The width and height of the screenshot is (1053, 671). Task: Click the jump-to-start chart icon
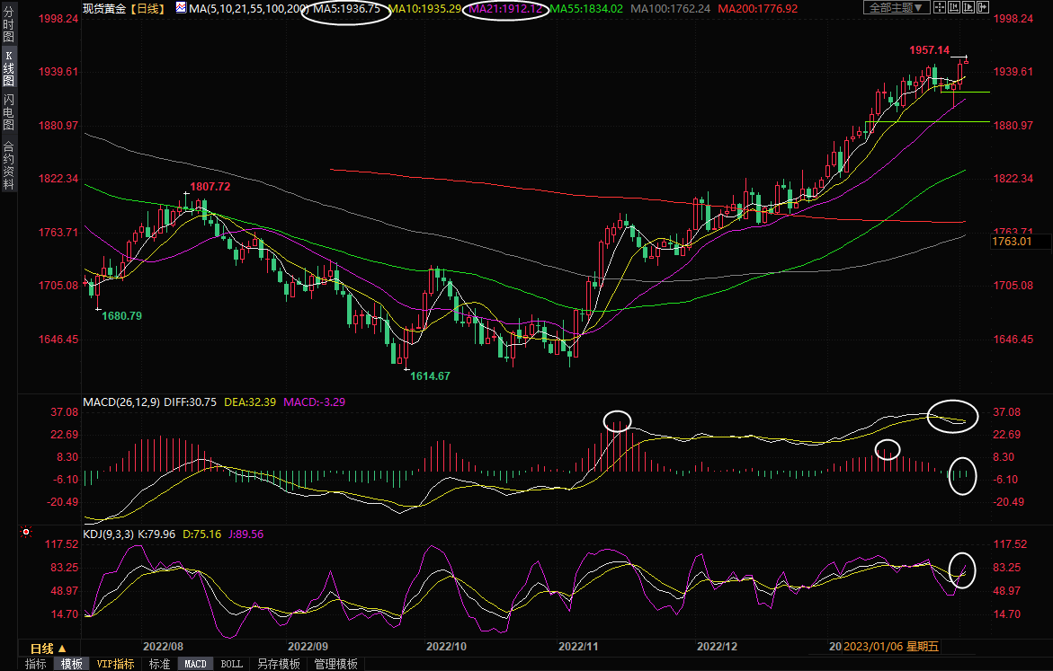(954, 8)
